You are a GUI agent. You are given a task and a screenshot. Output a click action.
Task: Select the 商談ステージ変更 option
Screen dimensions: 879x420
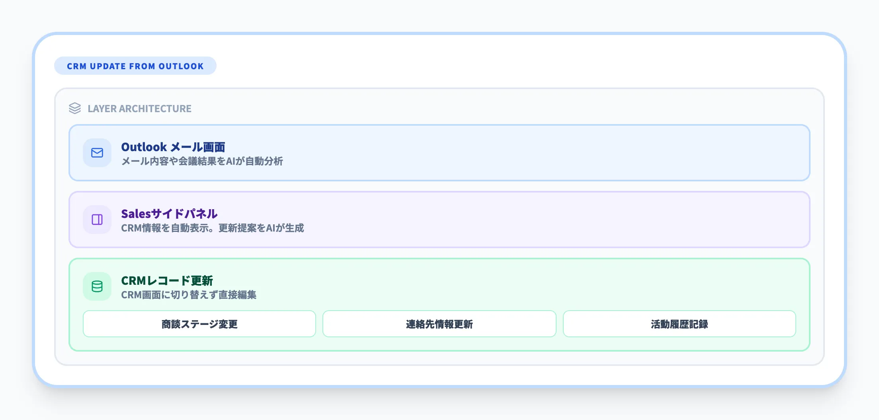coord(199,324)
